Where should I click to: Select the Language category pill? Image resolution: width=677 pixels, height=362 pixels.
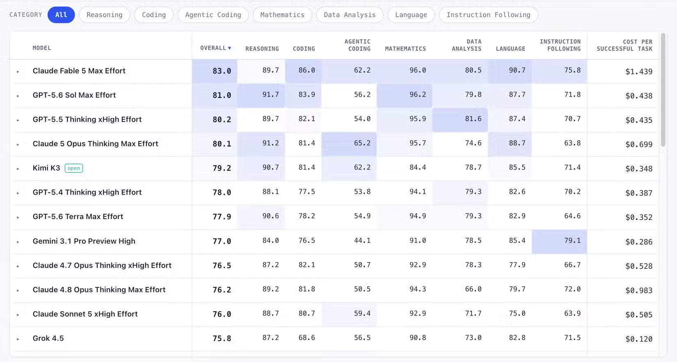[411, 15]
